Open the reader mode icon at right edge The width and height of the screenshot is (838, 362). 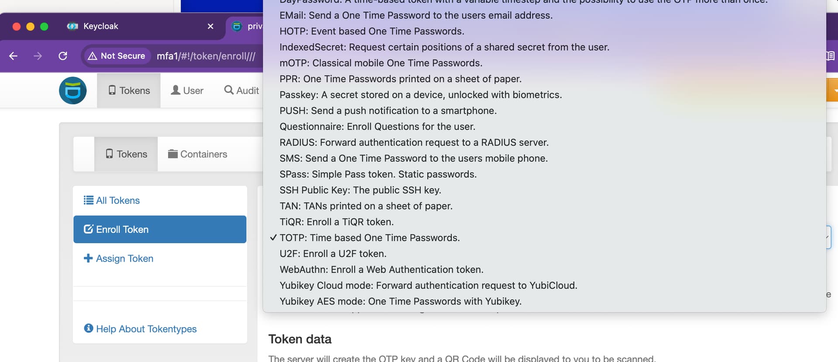pos(831,56)
